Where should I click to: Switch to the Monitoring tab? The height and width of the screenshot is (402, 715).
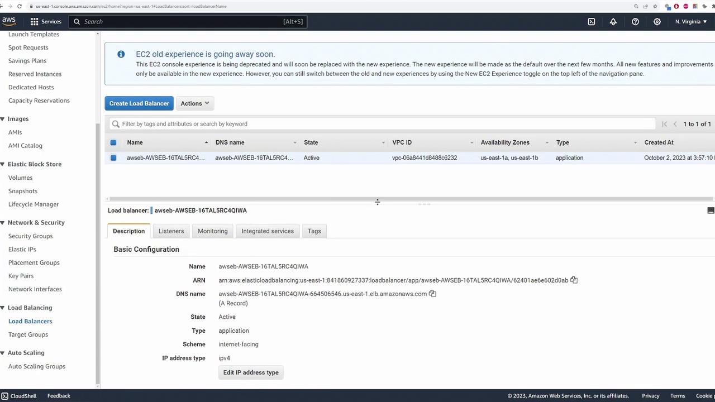point(213,231)
